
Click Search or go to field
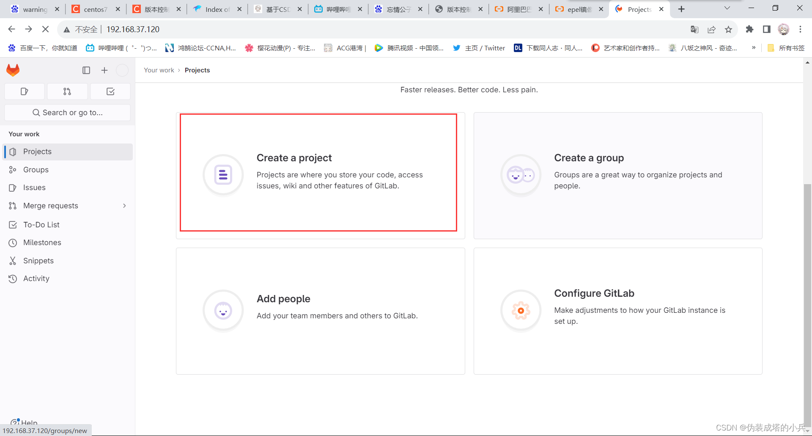click(67, 113)
